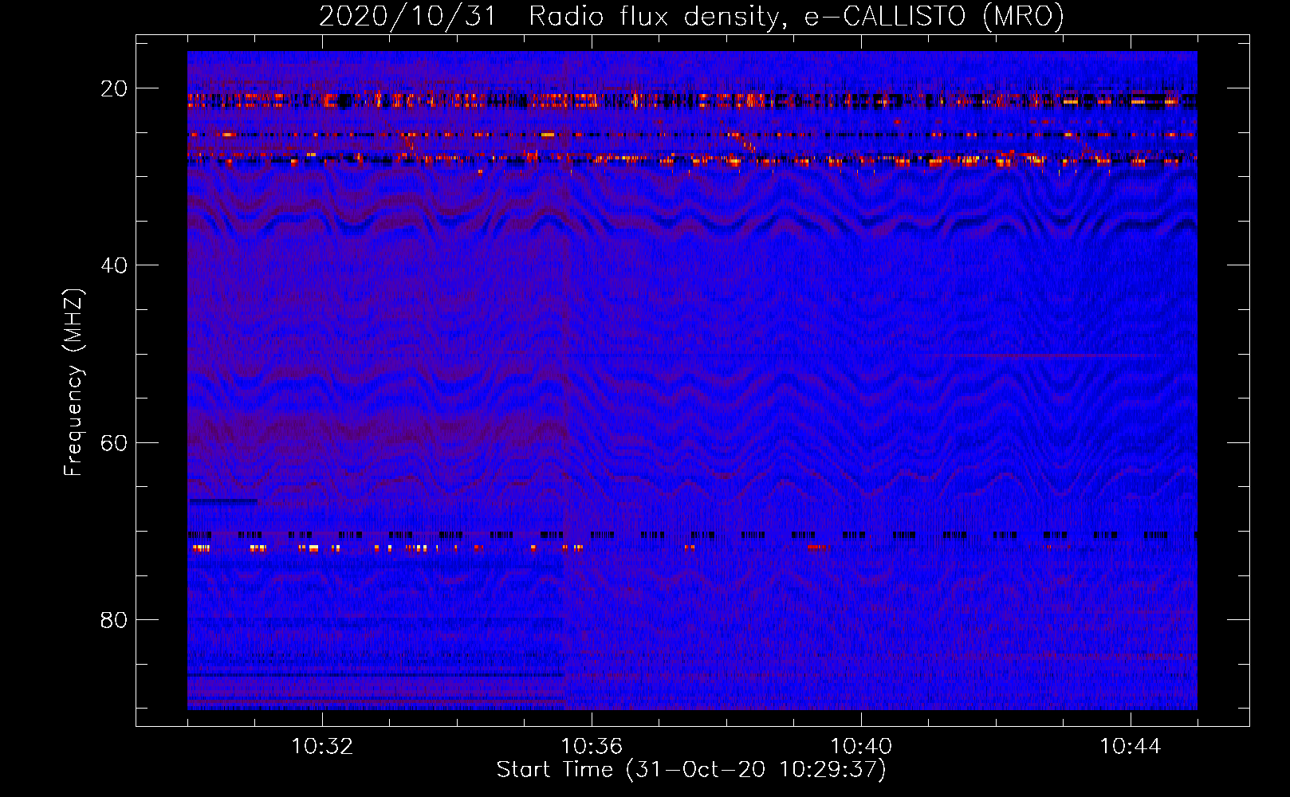Image resolution: width=1290 pixels, height=797 pixels.
Task: Click the plot title "2020/10/31 Radio flux density, e-CALLISTO (MRO)"
Action: (691, 17)
